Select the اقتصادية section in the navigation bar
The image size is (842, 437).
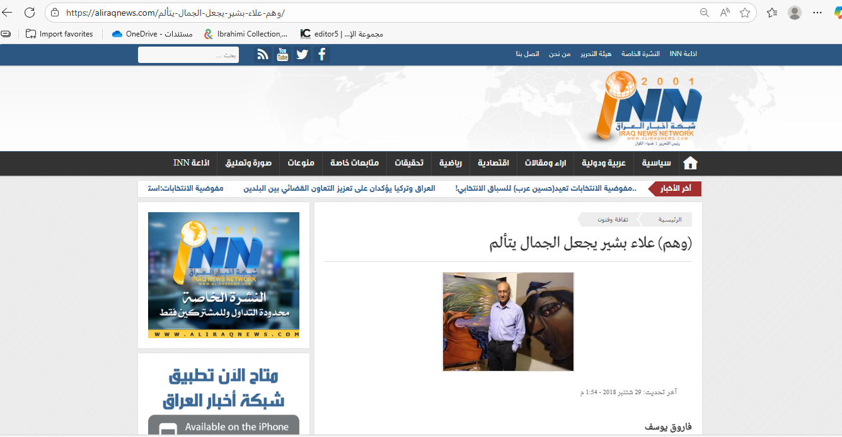coord(493,164)
